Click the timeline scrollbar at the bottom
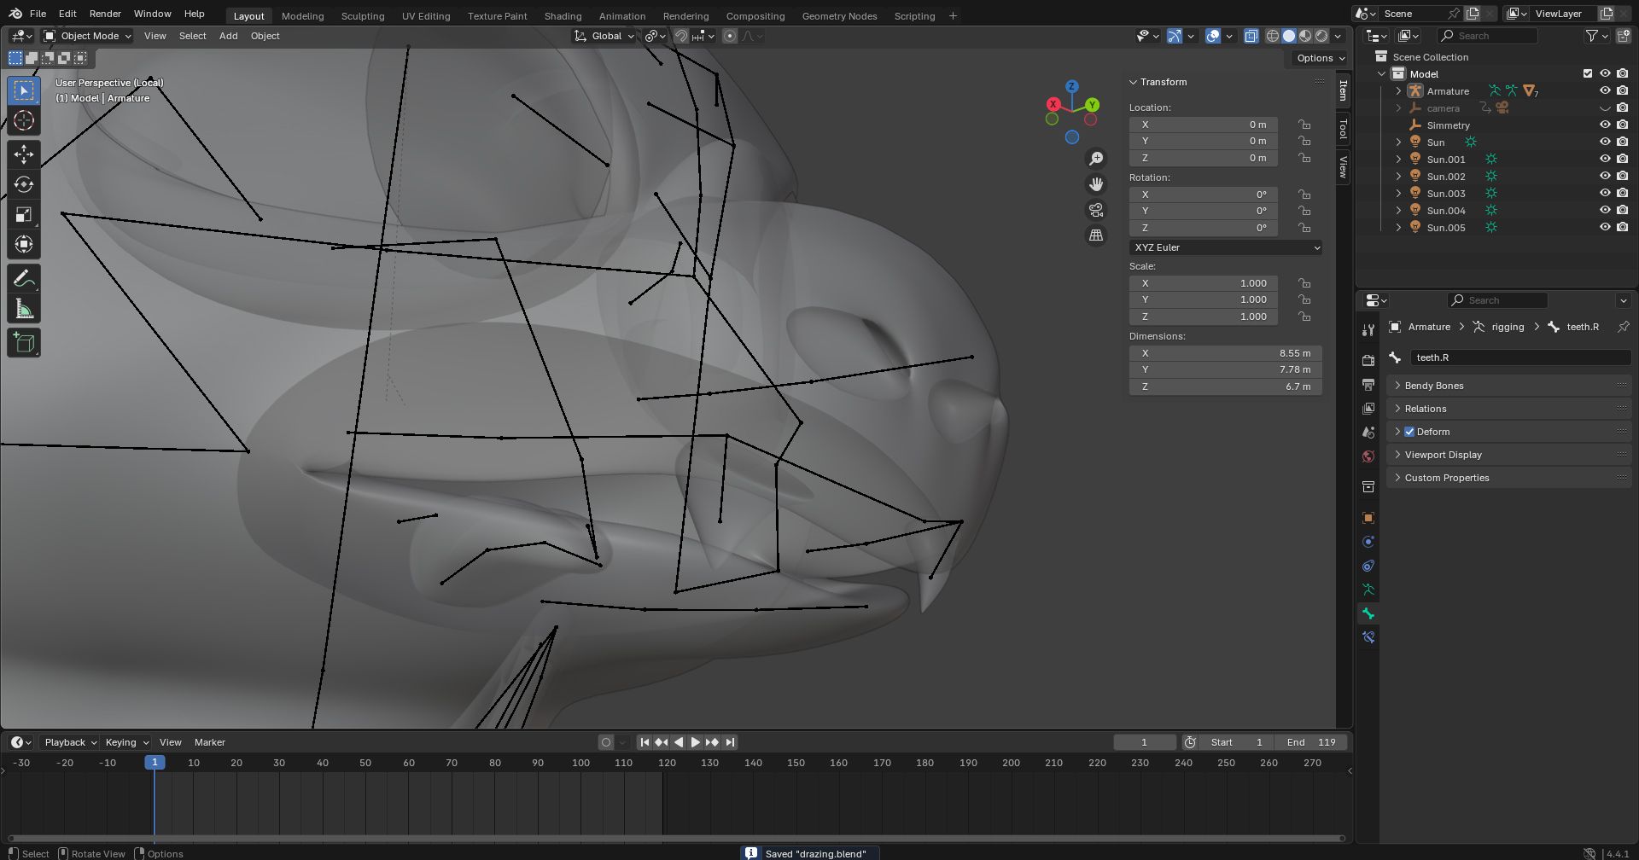Viewport: 1639px width, 860px height. tap(674, 838)
